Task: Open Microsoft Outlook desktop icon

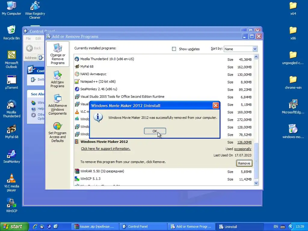Action: pyautogui.click(x=11, y=60)
